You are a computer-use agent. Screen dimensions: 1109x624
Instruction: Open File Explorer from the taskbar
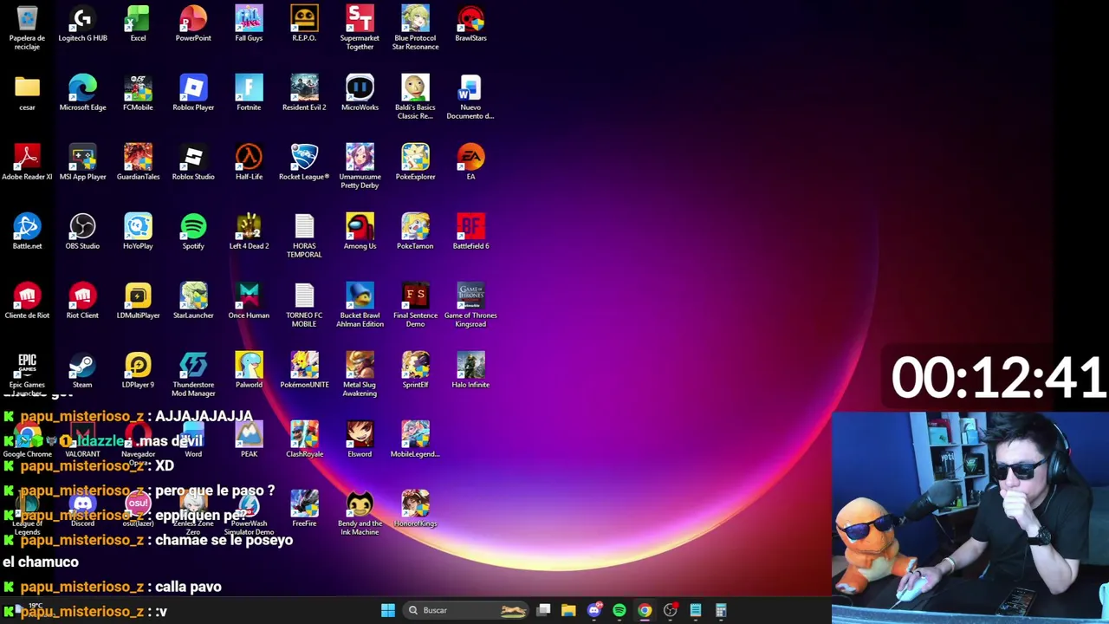pyautogui.click(x=568, y=610)
